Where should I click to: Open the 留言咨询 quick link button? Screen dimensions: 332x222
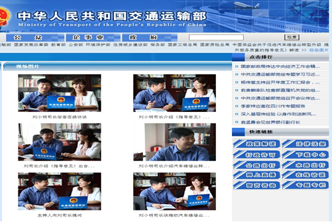257,185
